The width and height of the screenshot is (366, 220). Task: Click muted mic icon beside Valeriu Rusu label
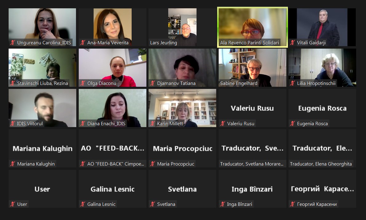point(223,124)
